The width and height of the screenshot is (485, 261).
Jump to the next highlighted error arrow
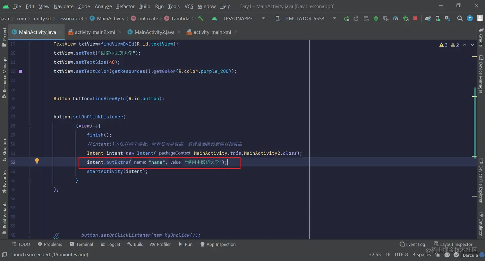click(472, 45)
